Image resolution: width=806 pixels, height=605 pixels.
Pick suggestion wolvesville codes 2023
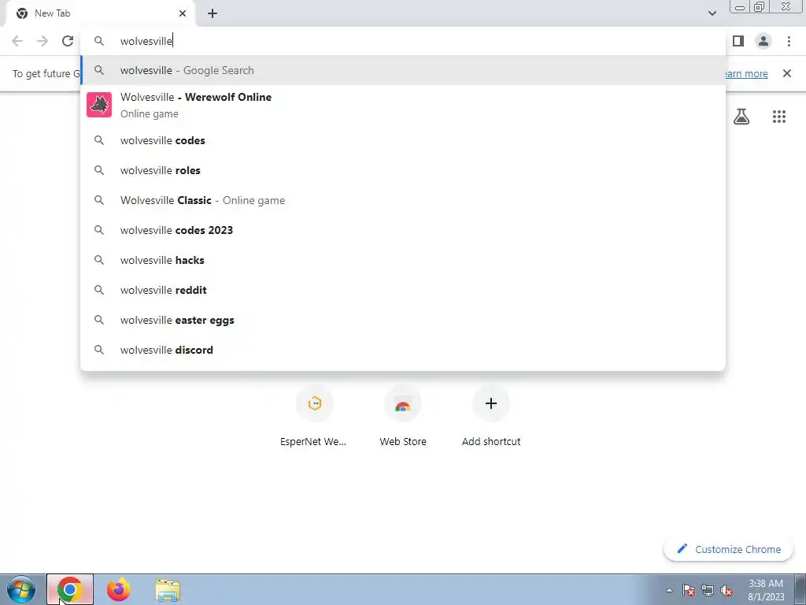click(403, 230)
